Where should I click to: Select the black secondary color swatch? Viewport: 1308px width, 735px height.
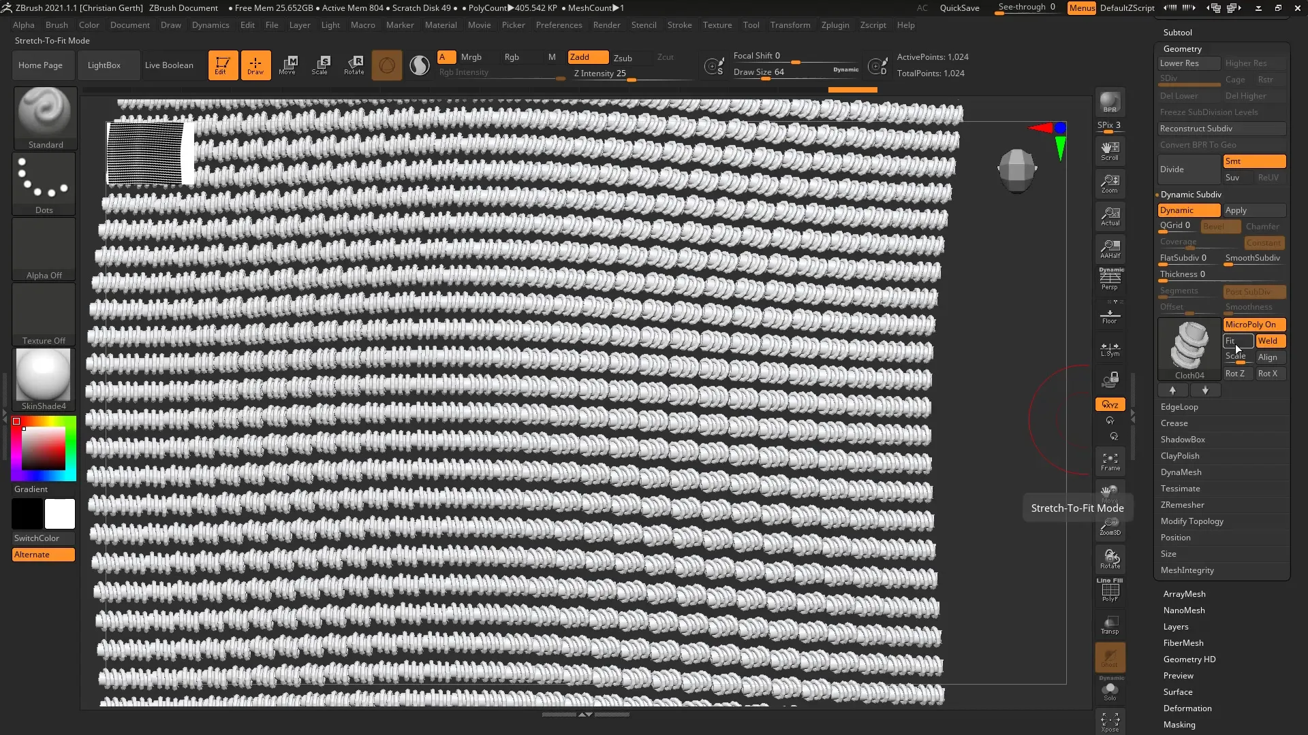click(27, 514)
